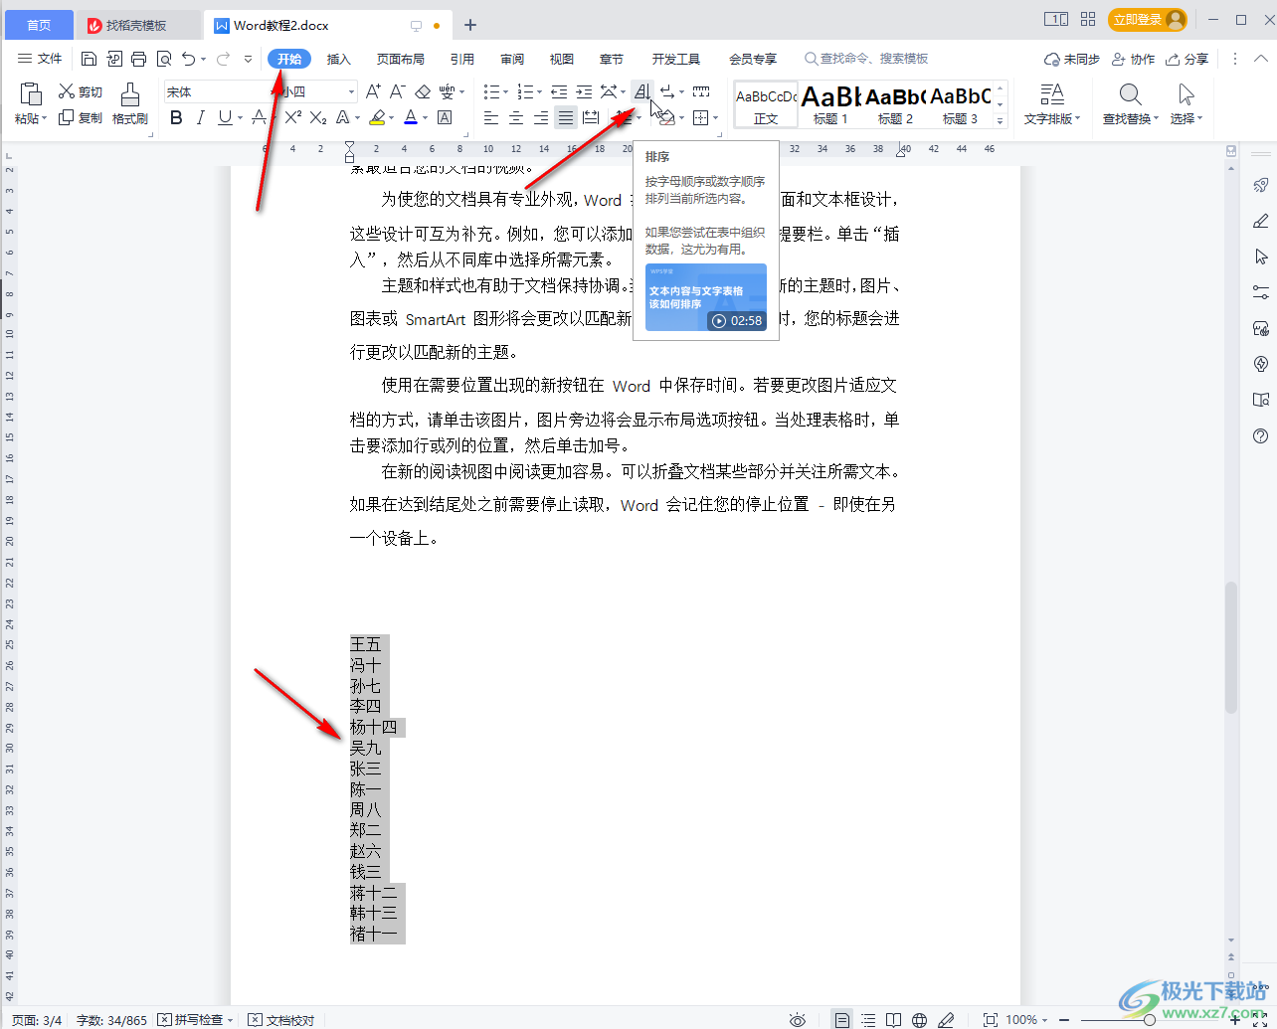Click the rocket icon in right sidebar
1277x1029 pixels.
pos(1261,185)
